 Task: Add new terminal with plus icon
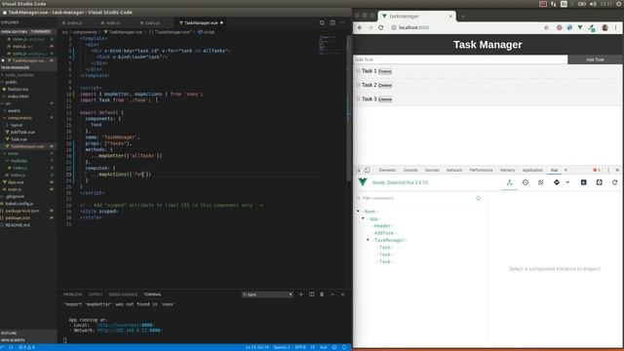click(301, 294)
